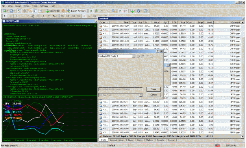Zoom in on the chart
The width and height of the screenshot is (246, 148).
pyautogui.click(x=108, y=11)
